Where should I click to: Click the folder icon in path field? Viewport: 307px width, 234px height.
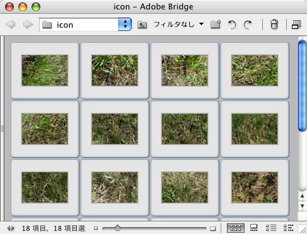point(47,25)
